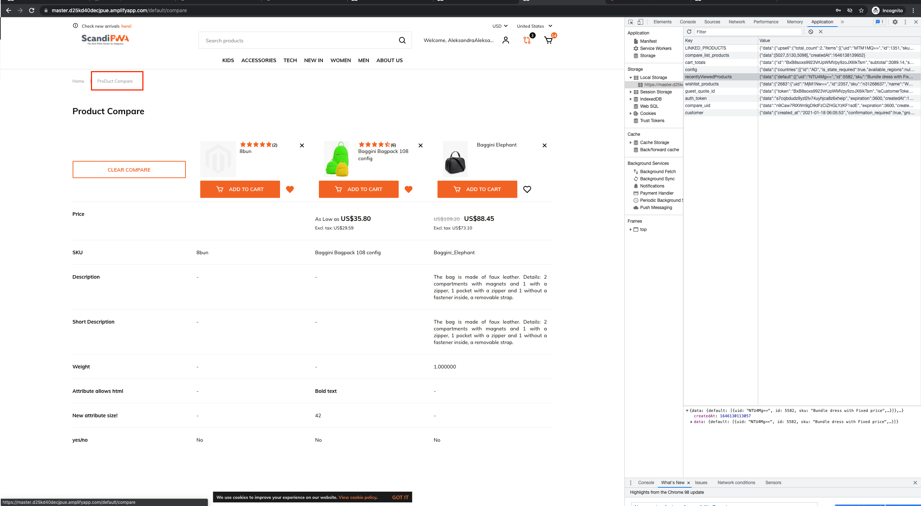Switch to the Network tab in DevTools

coord(737,22)
